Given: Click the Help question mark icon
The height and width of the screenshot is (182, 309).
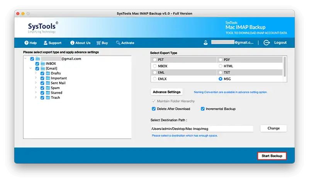Looking at the screenshot, I should pos(26,43).
